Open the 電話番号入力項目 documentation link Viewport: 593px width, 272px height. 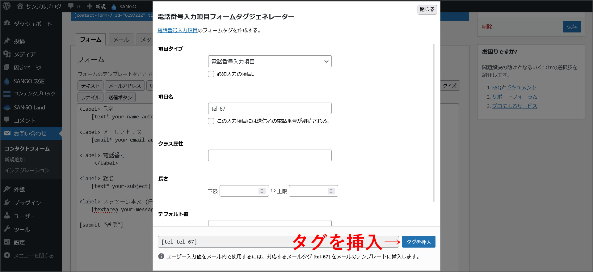(177, 30)
